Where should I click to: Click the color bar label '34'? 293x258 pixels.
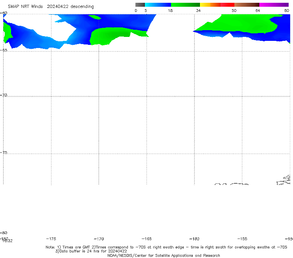pyautogui.click(x=198, y=10)
